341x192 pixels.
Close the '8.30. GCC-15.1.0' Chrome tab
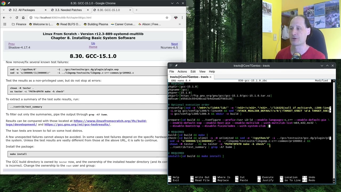pyautogui.click(x=130, y=10)
